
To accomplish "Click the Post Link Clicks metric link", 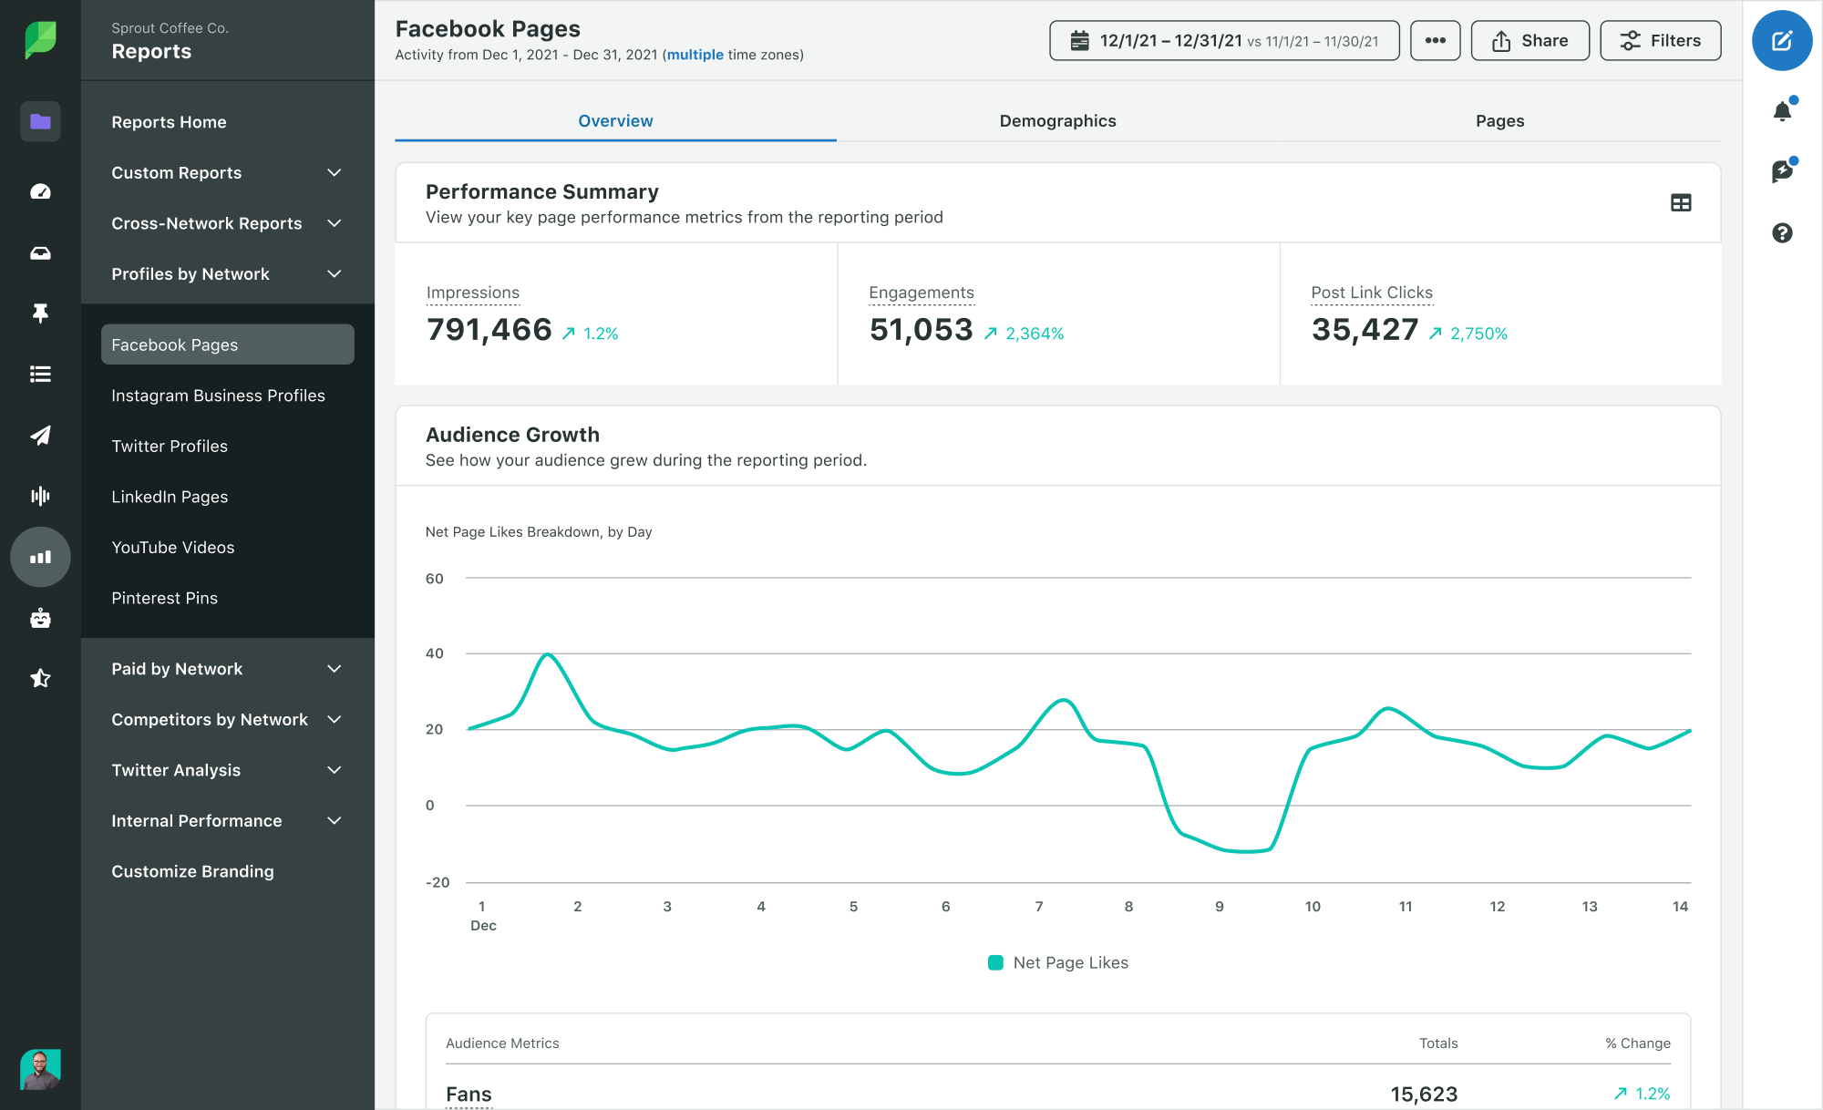I will coord(1371,290).
